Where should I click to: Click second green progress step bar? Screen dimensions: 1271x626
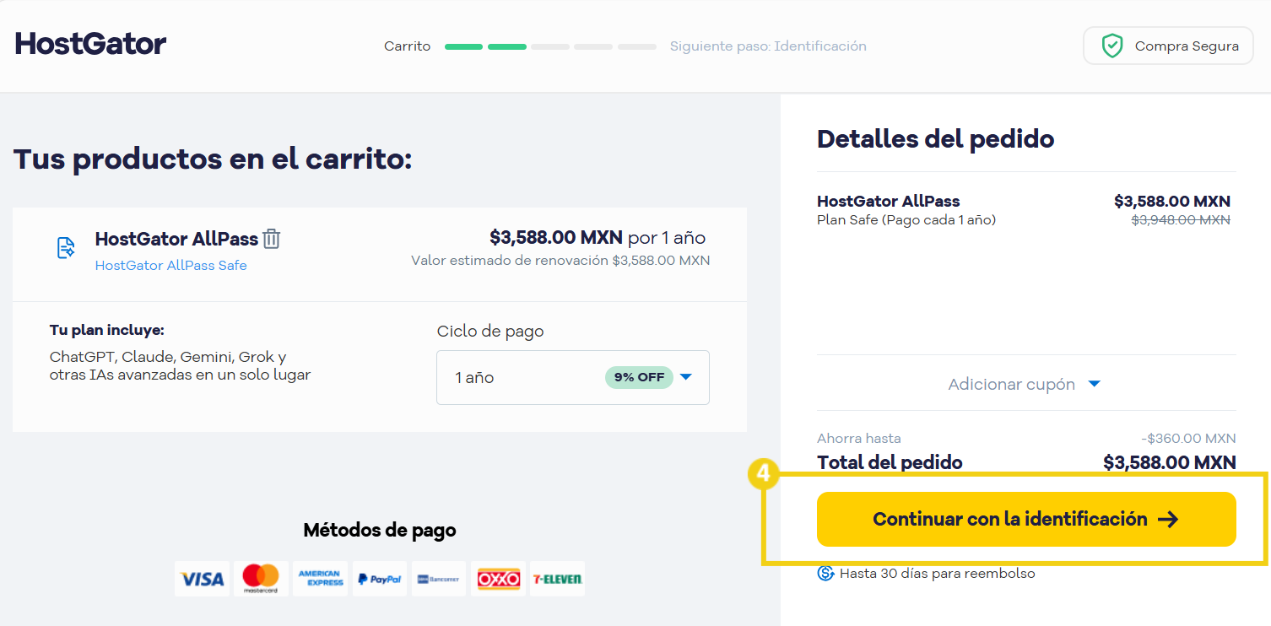point(507,46)
